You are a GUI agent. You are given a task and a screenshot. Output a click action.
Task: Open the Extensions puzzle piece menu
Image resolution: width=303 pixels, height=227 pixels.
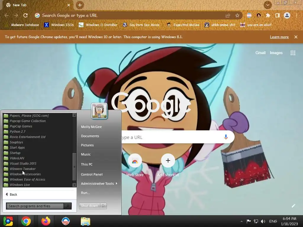click(x=268, y=15)
